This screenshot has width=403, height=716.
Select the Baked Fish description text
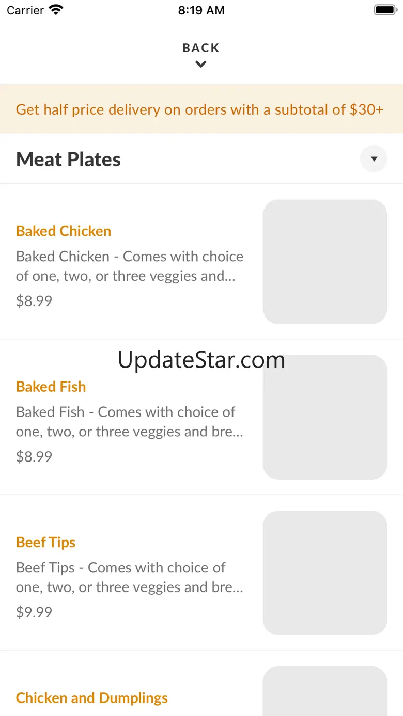[x=130, y=422]
